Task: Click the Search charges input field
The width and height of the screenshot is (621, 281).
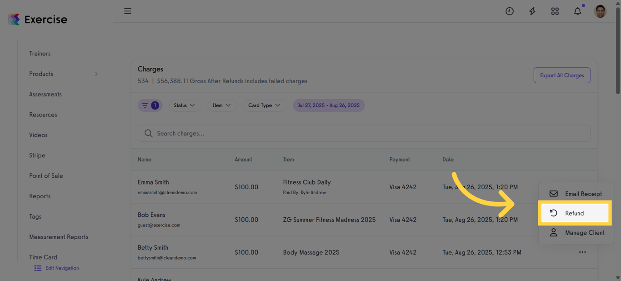Action: [364, 133]
